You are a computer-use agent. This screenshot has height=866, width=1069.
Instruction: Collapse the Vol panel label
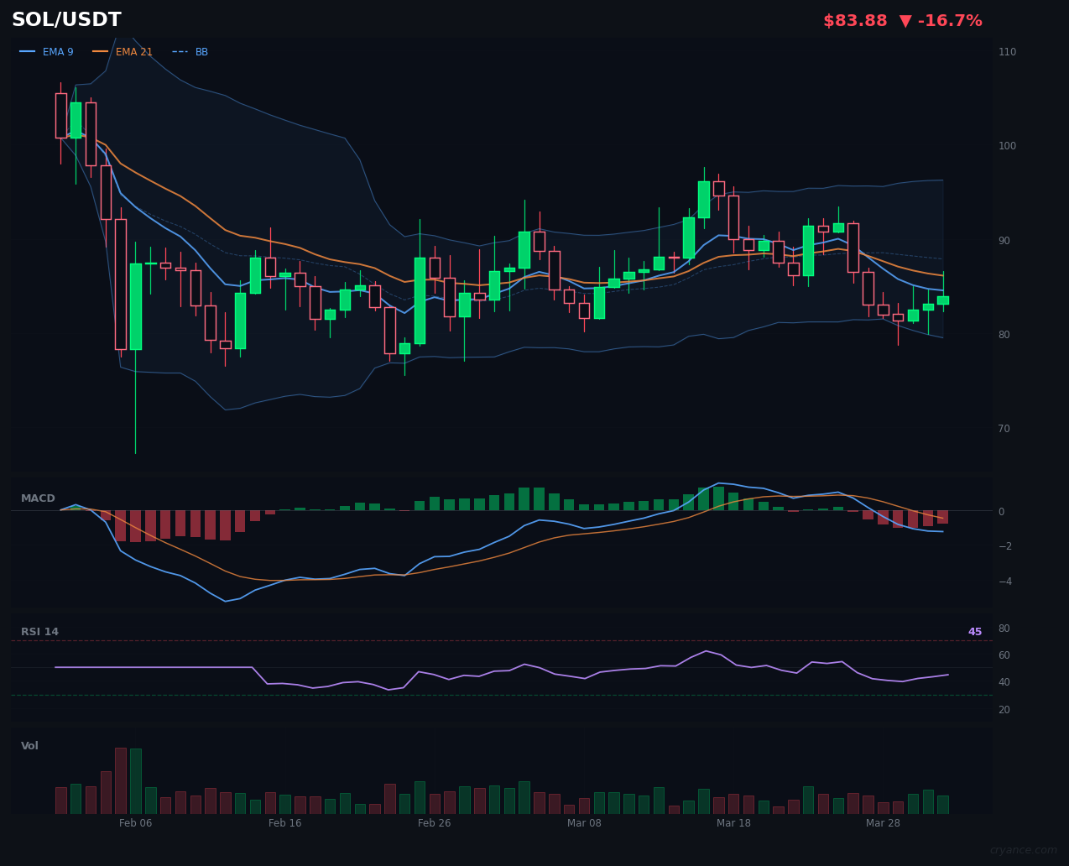29,746
